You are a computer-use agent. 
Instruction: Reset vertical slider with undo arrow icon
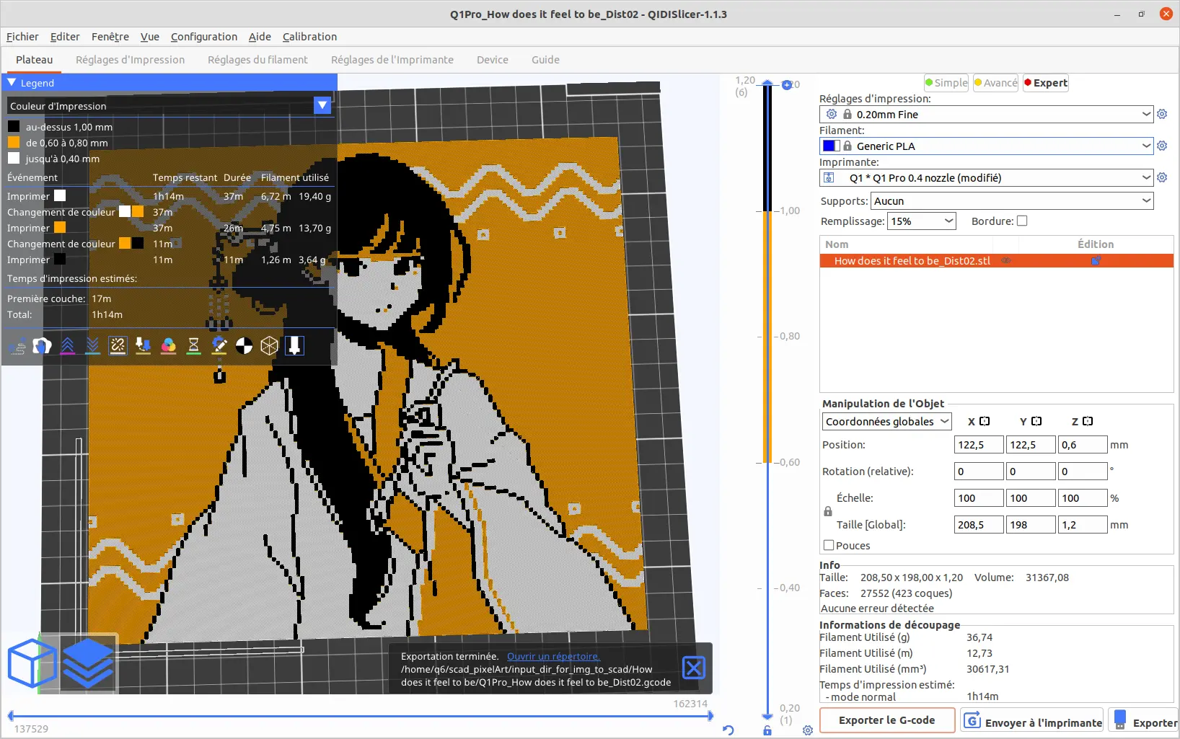(x=728, y=730)
